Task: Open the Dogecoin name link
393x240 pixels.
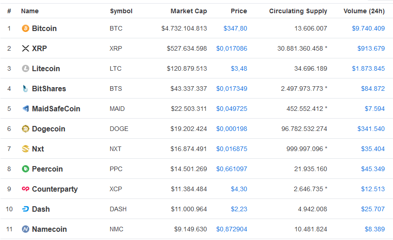Action: coord(48,129)
